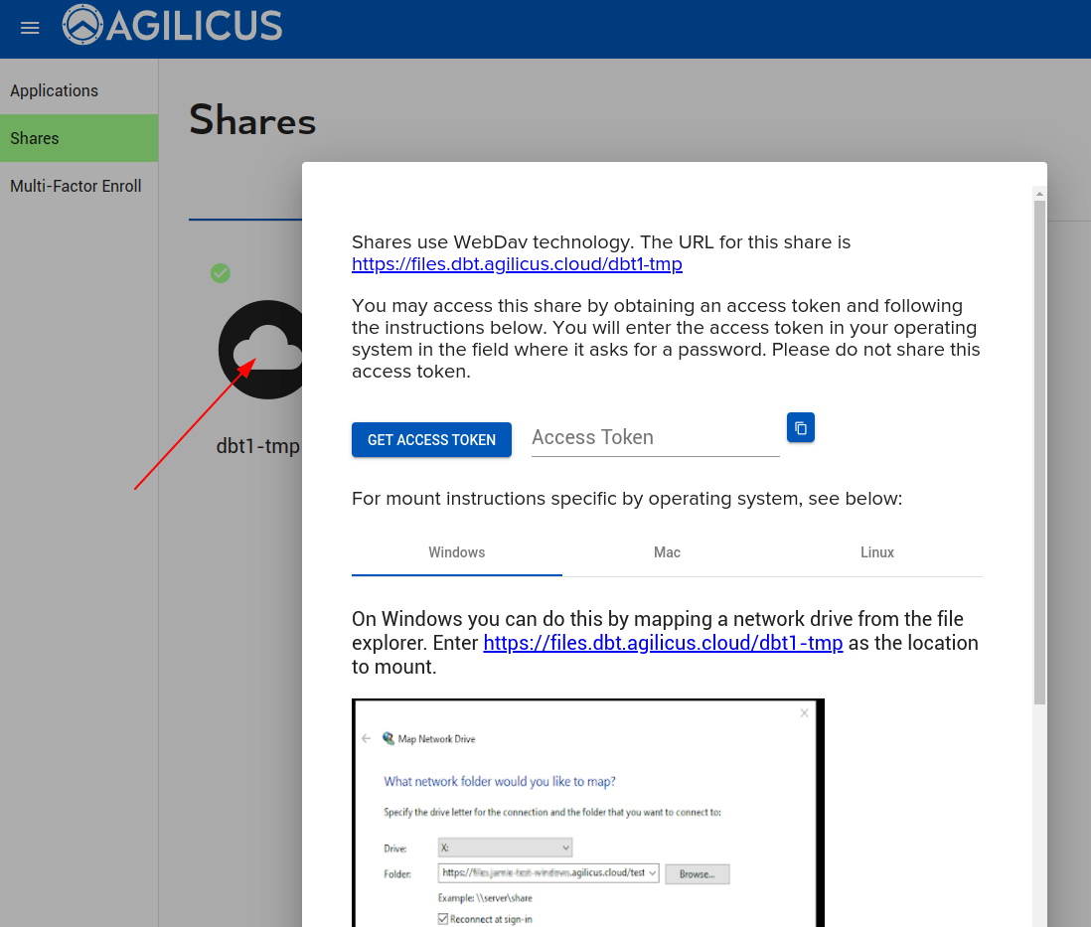Switch to the Mac instructions tab

tap(667, 552)
